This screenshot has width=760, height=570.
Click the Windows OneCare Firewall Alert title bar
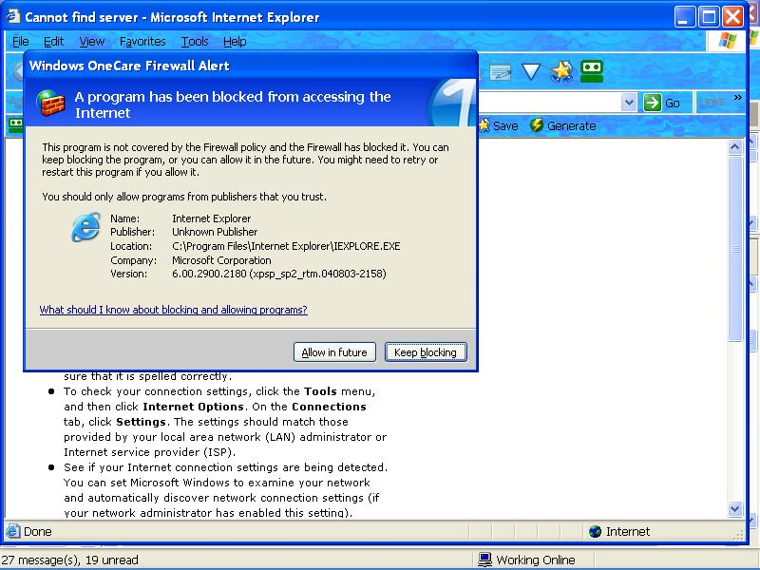click(x=251, y=66)
